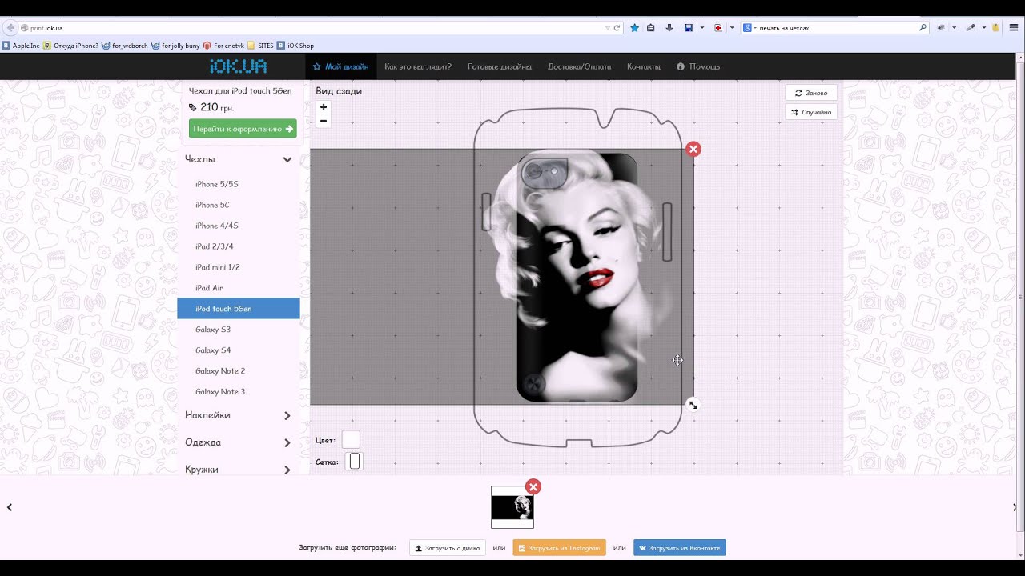The image size is (1025, 576).
Task: Open Как это выглядит? menu item
Action: [x=418, y=66]
